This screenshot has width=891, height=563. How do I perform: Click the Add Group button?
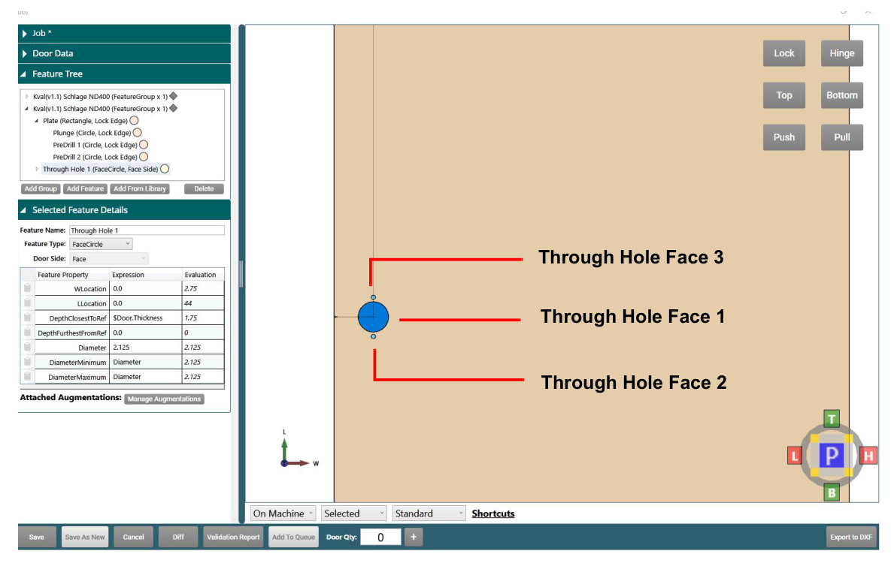(41, 189)
